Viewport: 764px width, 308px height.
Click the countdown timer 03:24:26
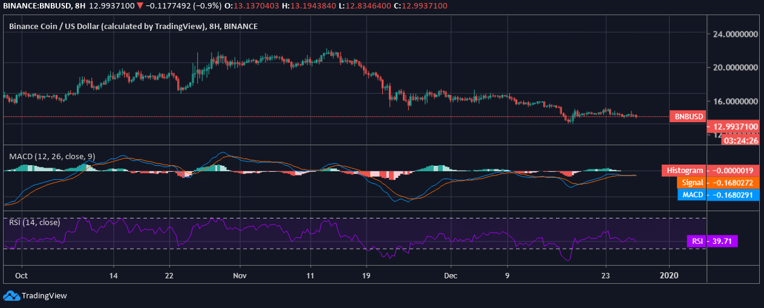(x=741, y=140)
